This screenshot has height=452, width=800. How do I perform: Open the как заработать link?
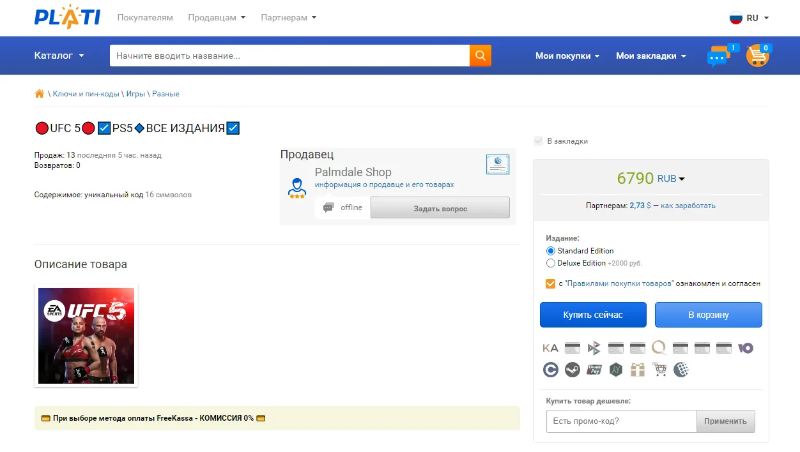pos(688,206)
